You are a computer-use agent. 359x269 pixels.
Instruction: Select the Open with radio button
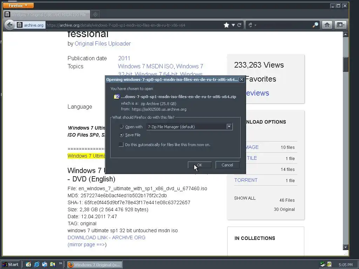click(121, 127)
